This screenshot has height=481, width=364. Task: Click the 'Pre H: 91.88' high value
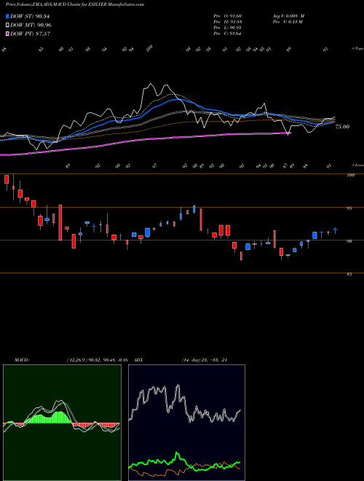(227, 22)
